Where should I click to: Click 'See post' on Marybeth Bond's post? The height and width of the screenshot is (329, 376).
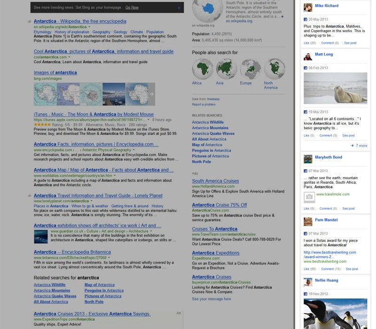pos(348,209)
